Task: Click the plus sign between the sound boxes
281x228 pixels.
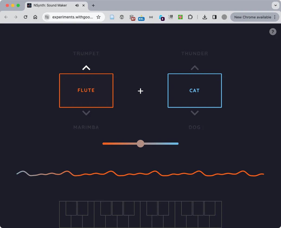Action: 140,91
